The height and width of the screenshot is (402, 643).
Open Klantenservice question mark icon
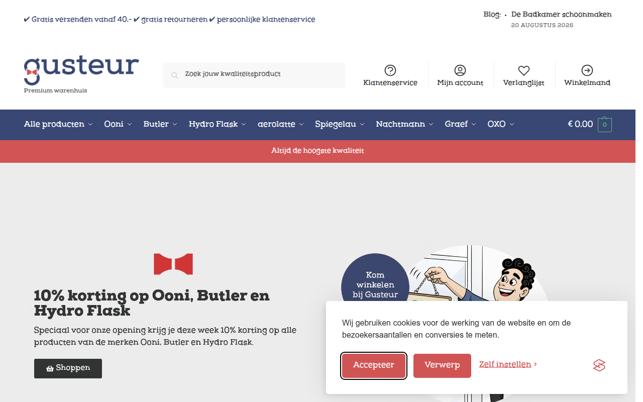click(x=390, y=70)
